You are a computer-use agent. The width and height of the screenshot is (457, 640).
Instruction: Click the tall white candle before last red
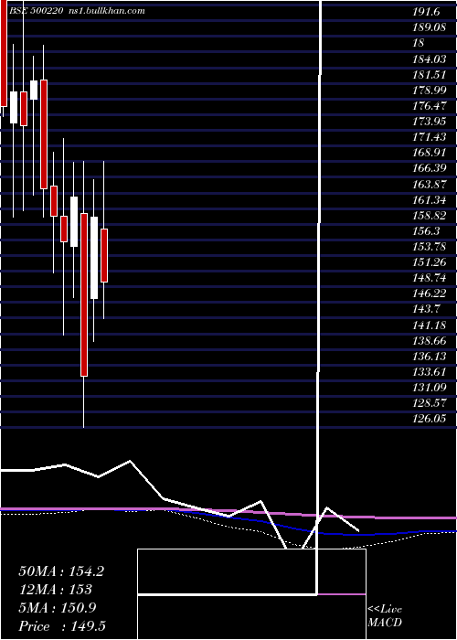point(94,258)
